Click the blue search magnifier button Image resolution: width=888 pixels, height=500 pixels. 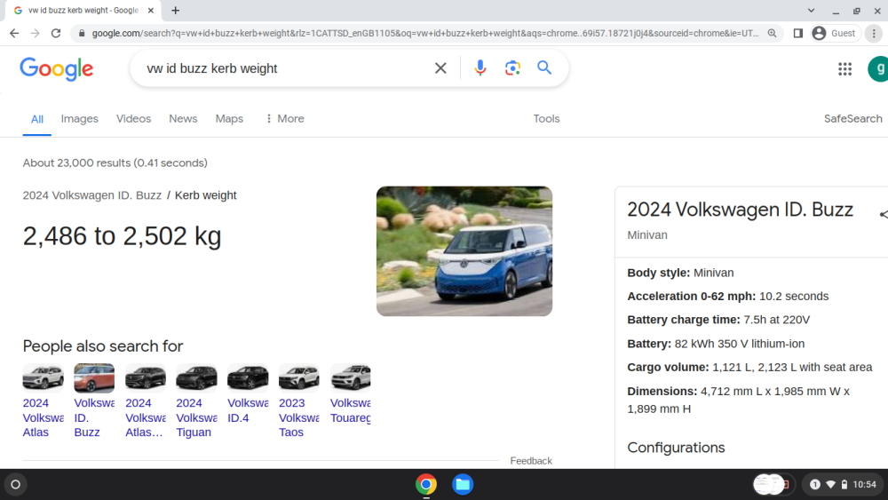point(544,68)
